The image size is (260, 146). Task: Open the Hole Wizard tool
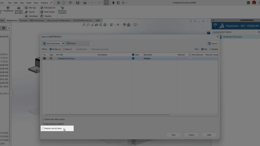48,12
